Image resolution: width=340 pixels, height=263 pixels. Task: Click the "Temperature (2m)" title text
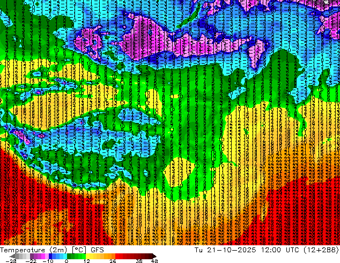[33, 250]
